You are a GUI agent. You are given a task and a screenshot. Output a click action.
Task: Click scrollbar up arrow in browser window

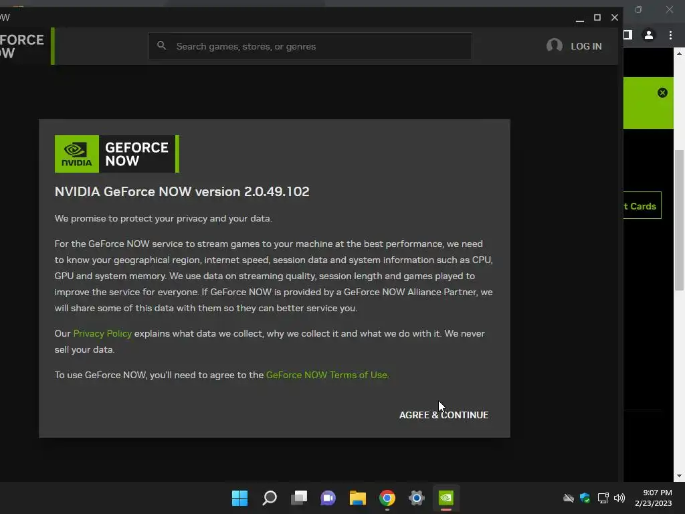(x=679, y=54)
